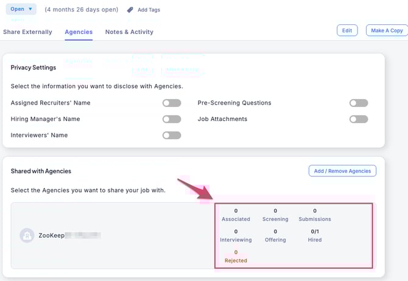
Task: Toggle Assigned Recruiters' Name disclosure
Action: [172, 103]
